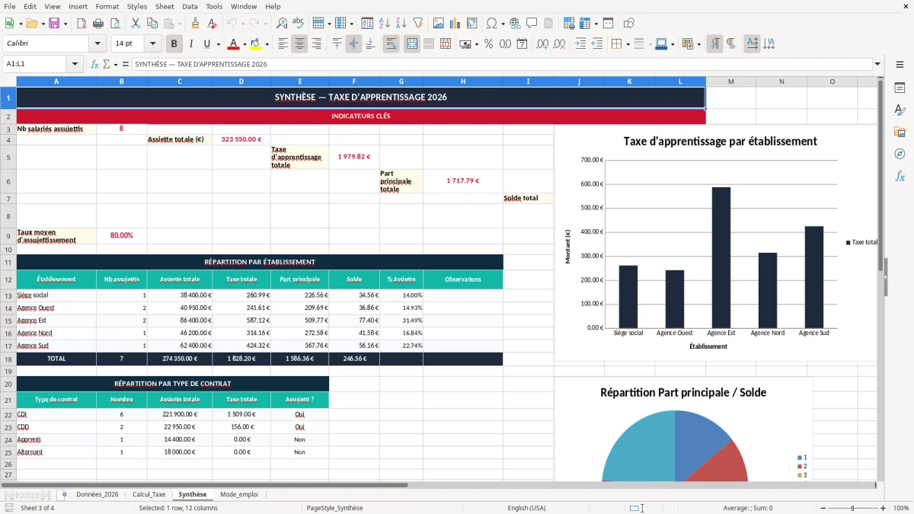Toggle Bold formatting
The image size is (914, 514).
point(174,44)
